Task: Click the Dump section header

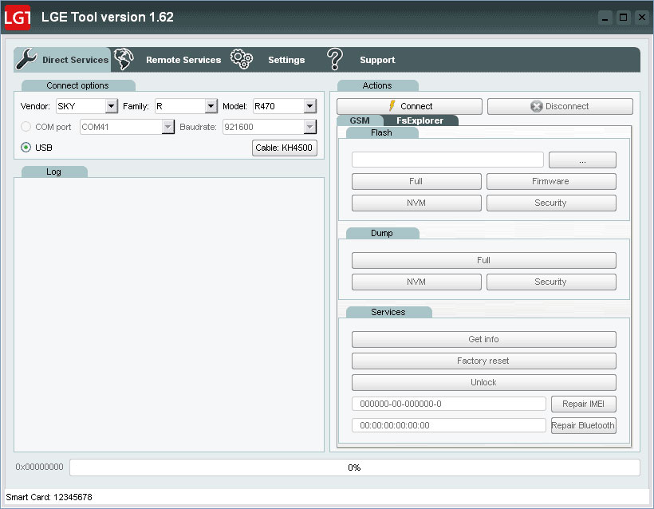Action: 383,233
